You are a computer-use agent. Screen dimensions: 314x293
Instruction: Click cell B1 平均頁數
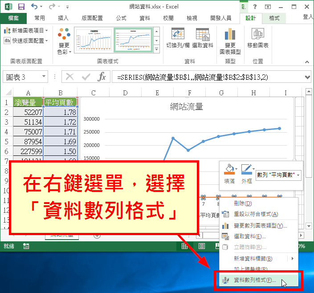point(61,102)
